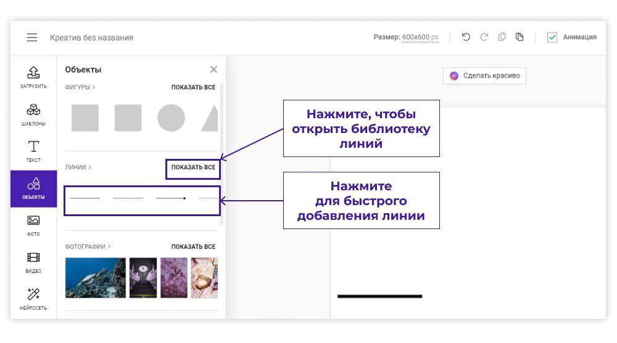Open the Шаблоны templates section

click(x=33, y=115)
